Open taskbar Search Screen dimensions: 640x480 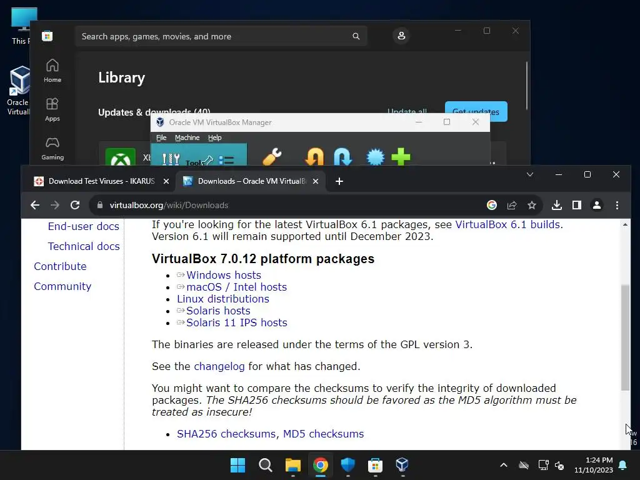tap(265, 465)
